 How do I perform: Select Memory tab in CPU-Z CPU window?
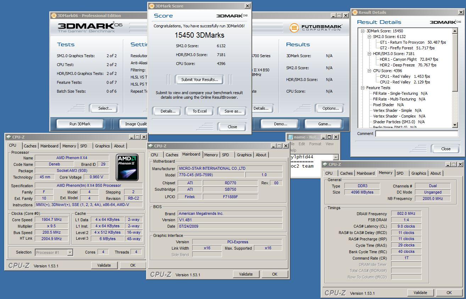[69, 146]
